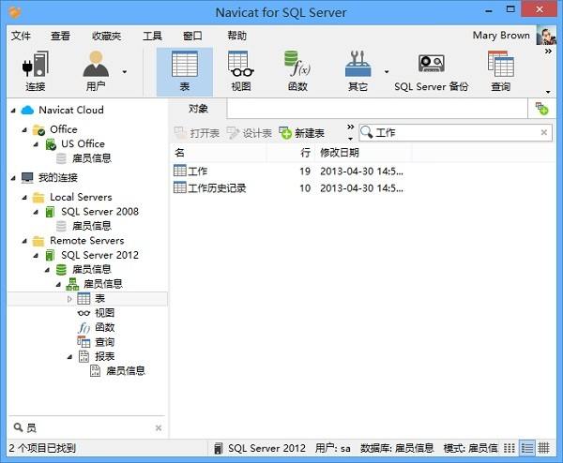The image size is (563, 463).
Task: Collapse 我的连接 node
Action: (x=13, y=178)
